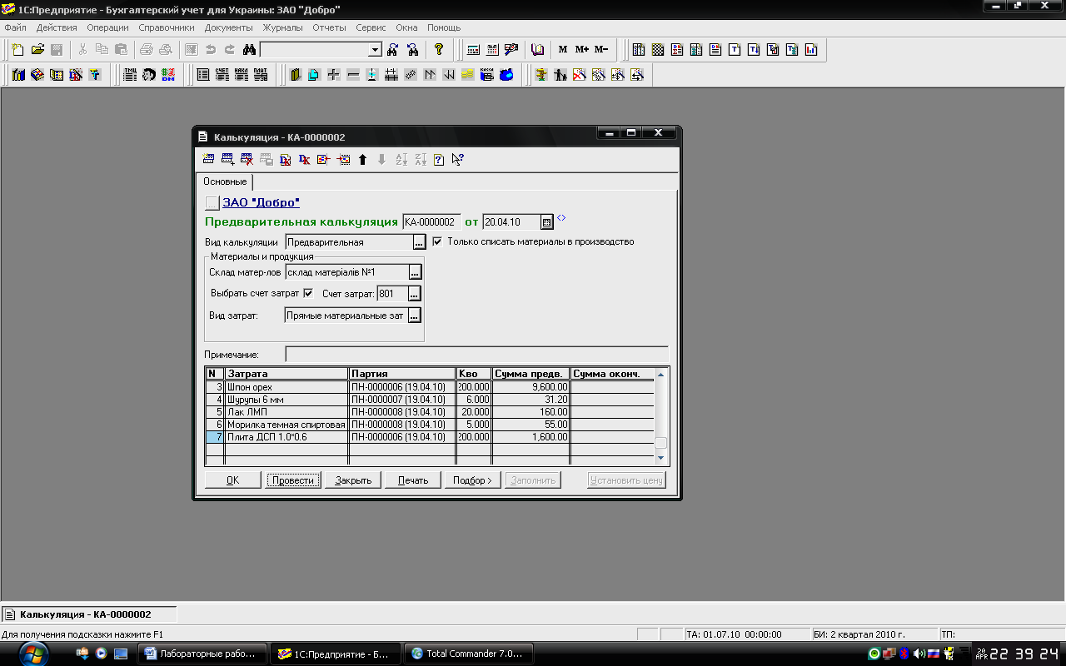
Task: Open Лабораторные работы taskbar item
Action: tap(203, 654)
